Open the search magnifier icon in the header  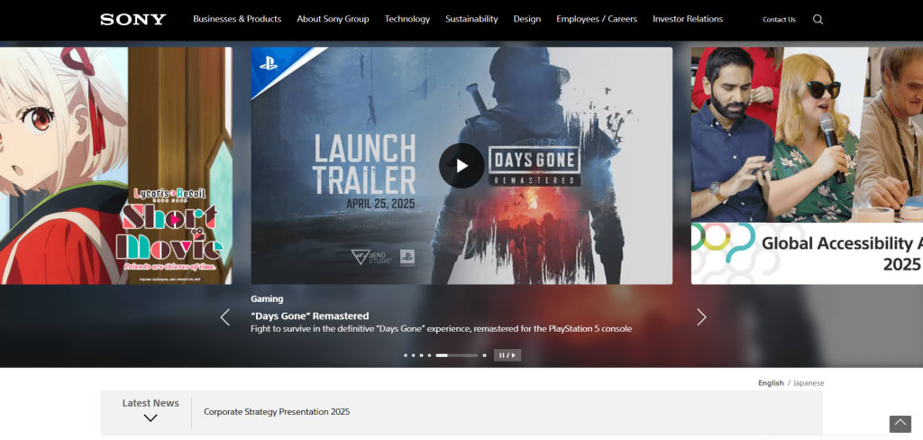pyautogui.click(x=818, y=20)
